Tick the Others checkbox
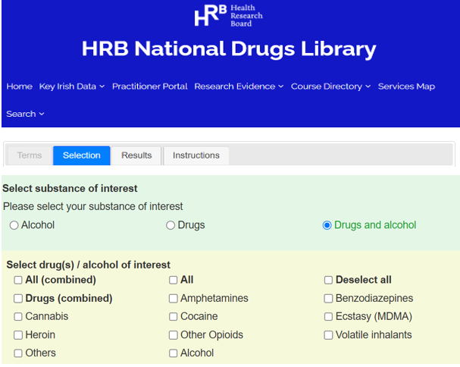The image size is (460, 367). pyautogui.click(x=18, y=353)
